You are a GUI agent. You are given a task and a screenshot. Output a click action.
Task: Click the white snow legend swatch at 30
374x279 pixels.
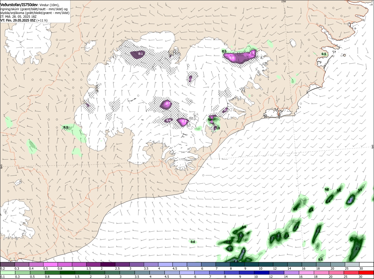(366, 264)
